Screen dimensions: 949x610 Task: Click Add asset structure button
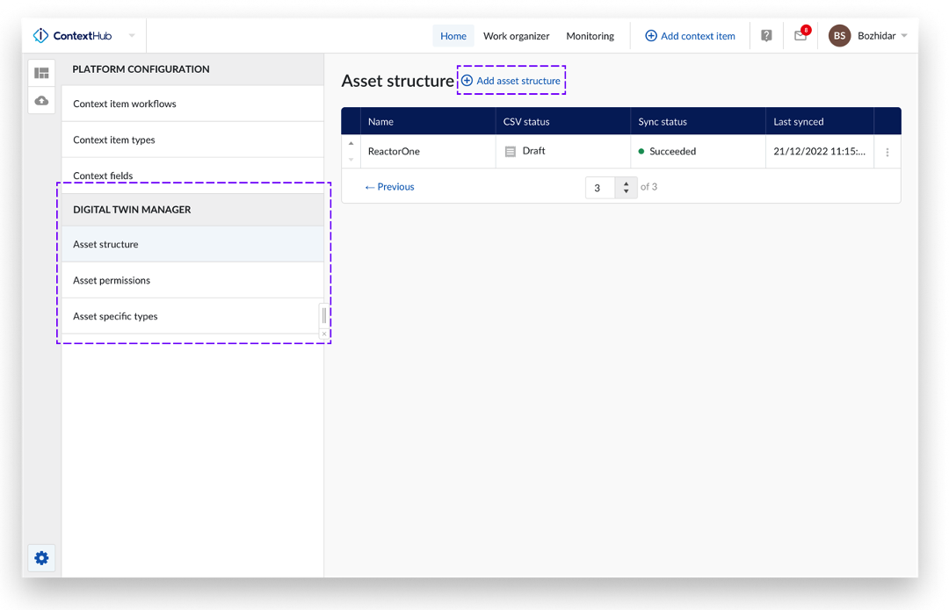(x=511, y=81)
